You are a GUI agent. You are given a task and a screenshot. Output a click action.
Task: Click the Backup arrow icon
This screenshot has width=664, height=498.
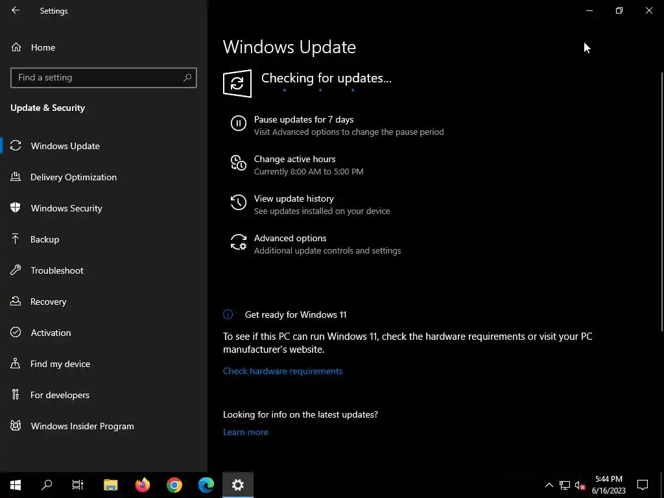click(x=16, y=239)
